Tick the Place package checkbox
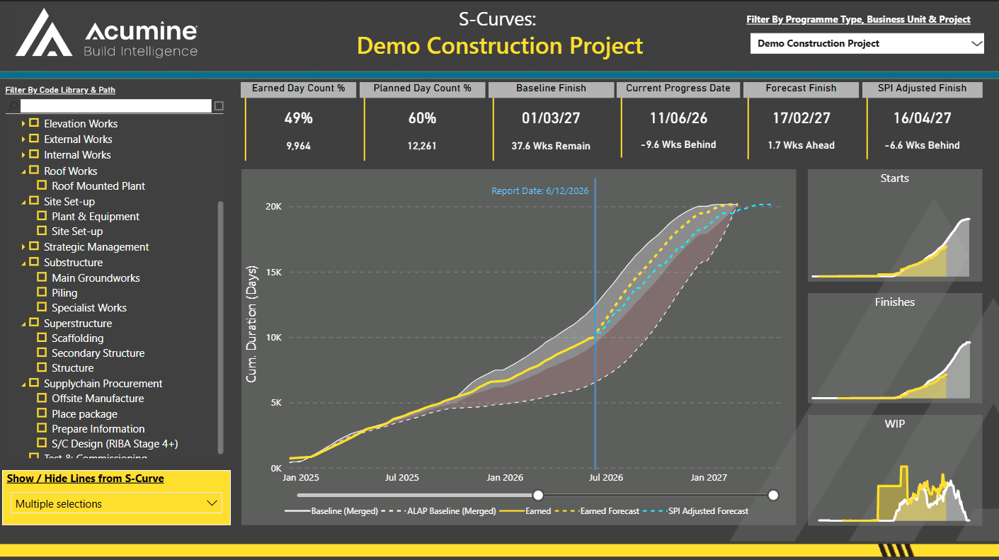This screenshot has width=999, height=560. [42, 413]
